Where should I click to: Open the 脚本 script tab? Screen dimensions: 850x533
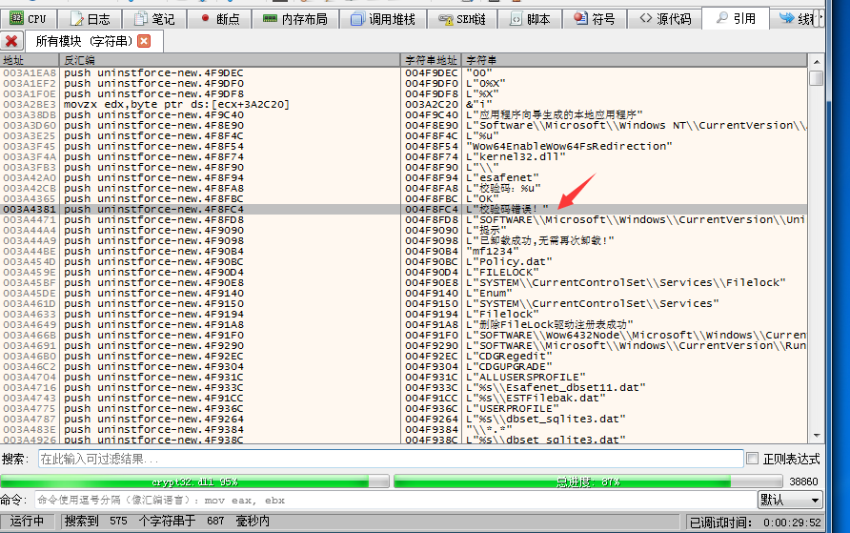tap(530, 19)
